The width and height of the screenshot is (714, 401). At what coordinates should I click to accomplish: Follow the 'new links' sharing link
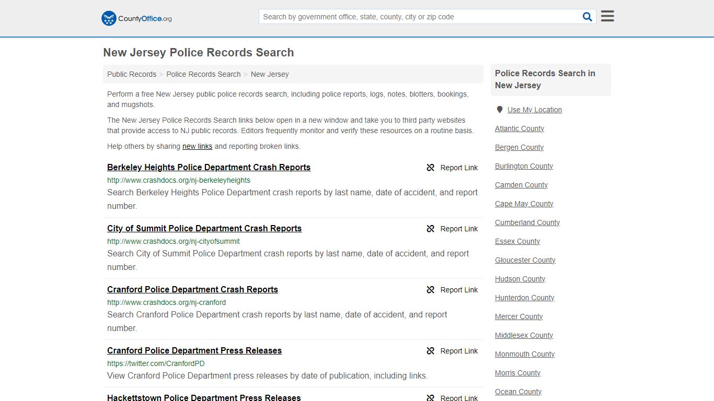197,146
